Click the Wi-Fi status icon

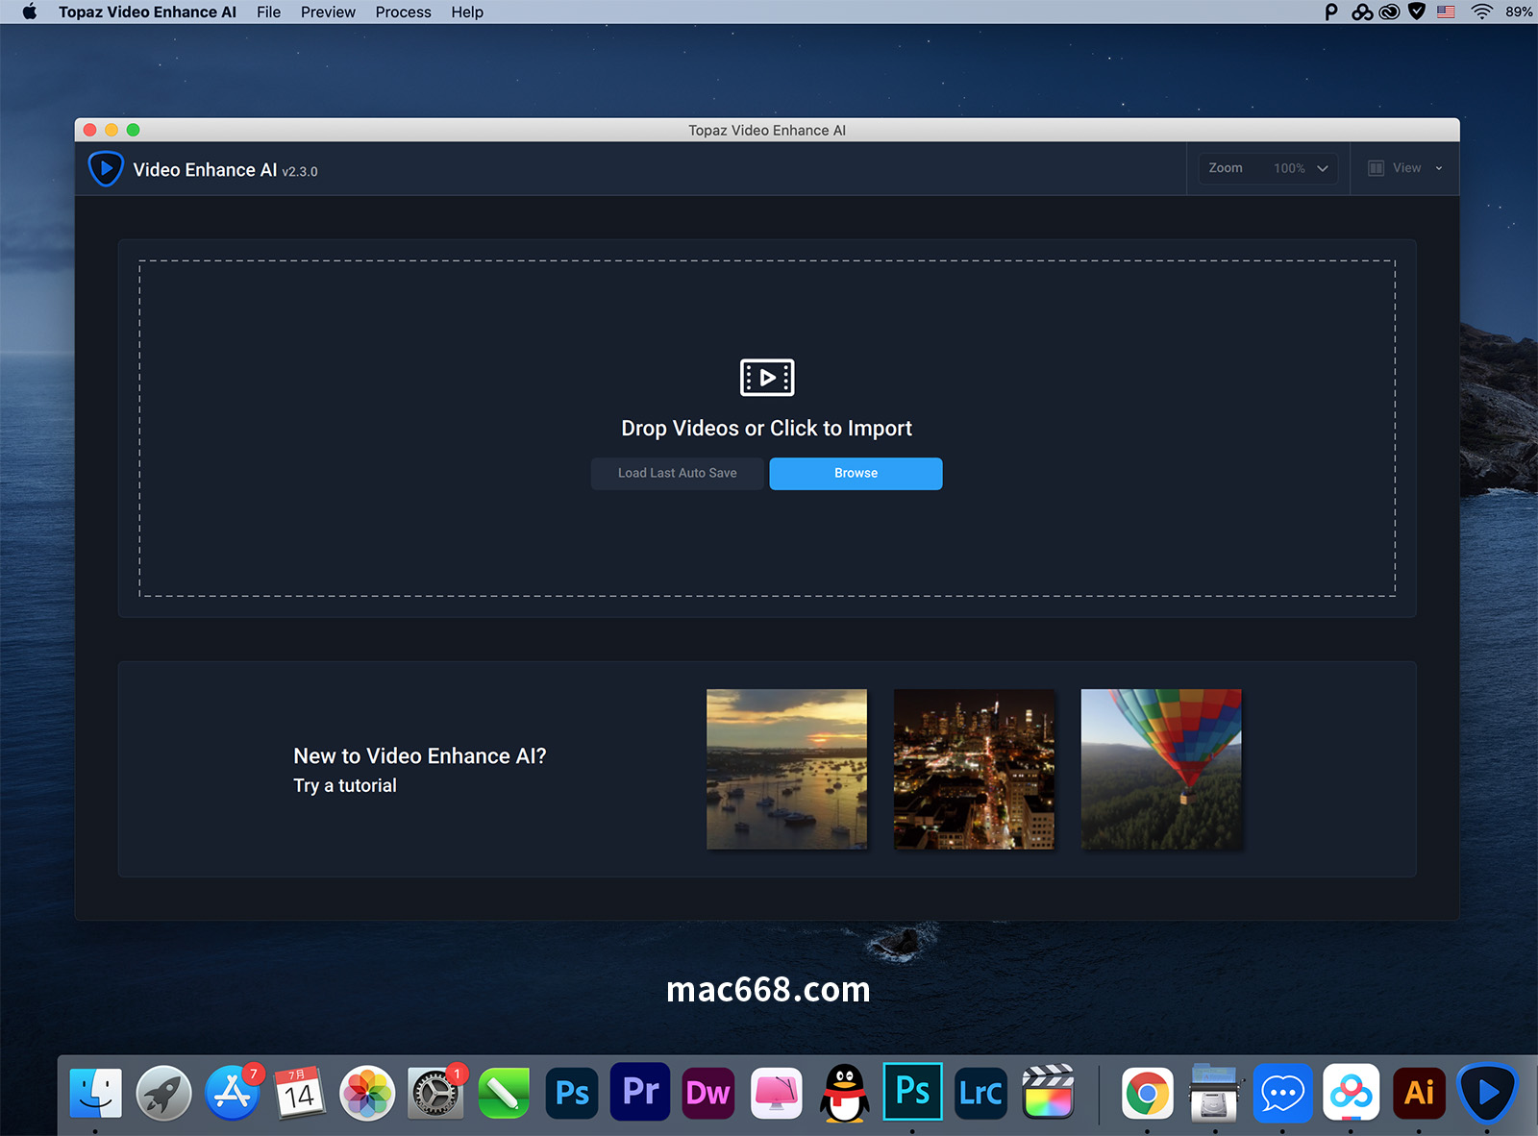pyautogui.click(x=1481, y=12)
